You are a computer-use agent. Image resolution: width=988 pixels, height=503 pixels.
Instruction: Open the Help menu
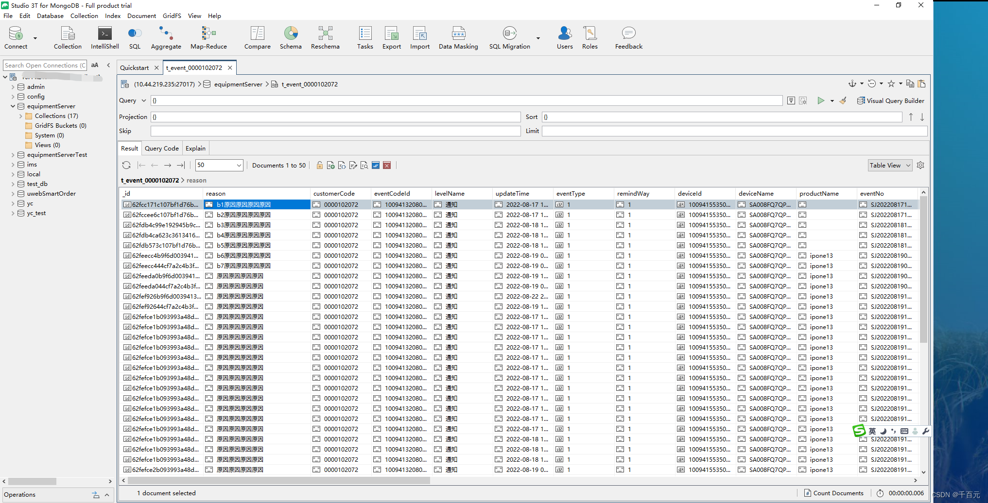pyautogui.click(x=214, y=16)
